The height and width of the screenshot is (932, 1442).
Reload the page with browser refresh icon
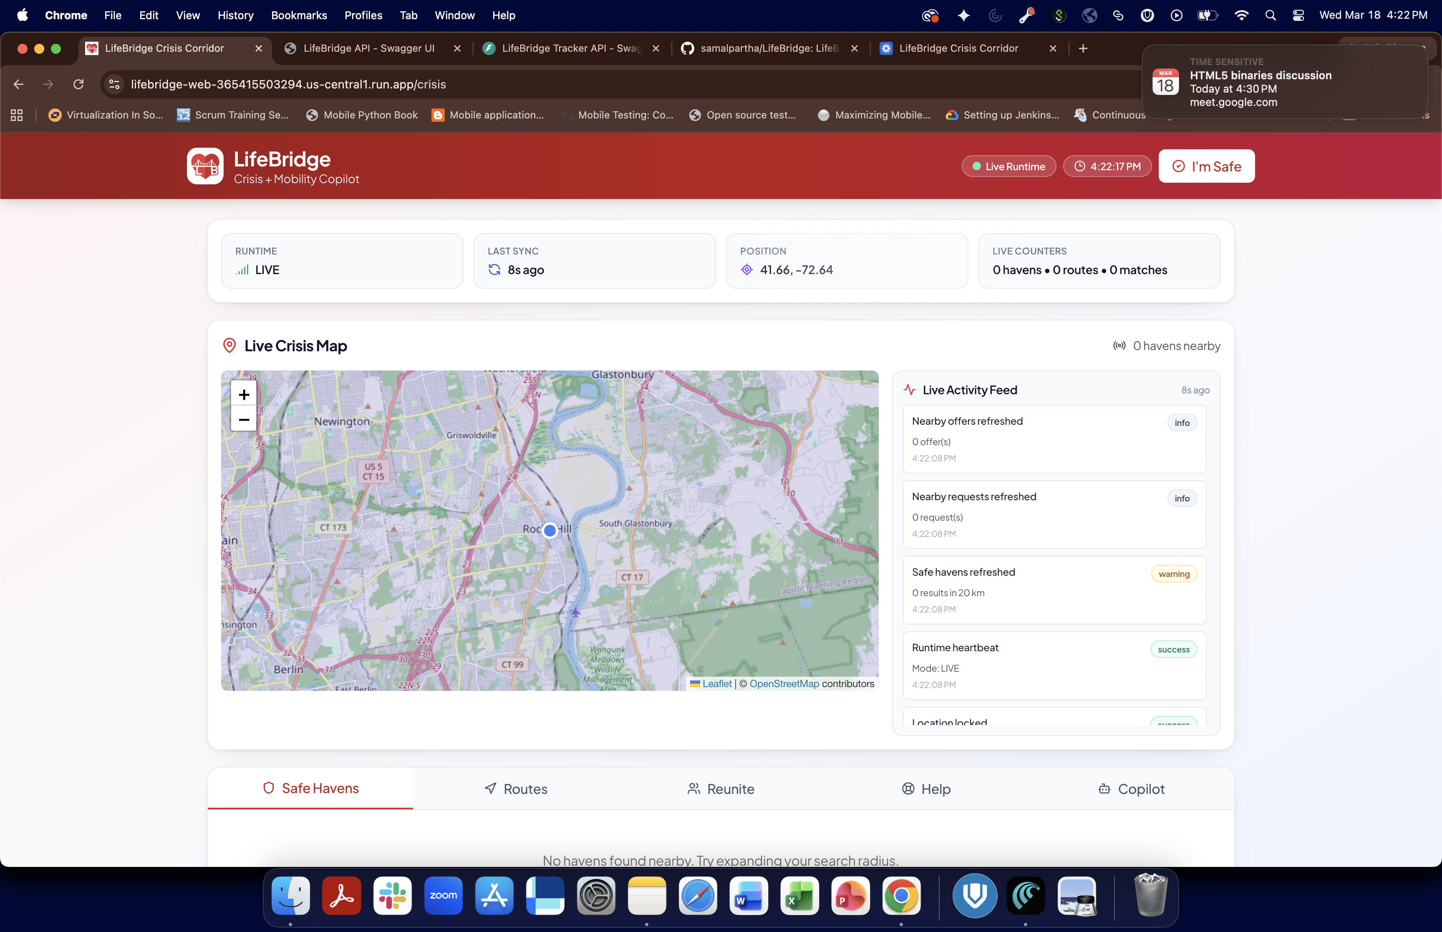(x=79, y=84)
